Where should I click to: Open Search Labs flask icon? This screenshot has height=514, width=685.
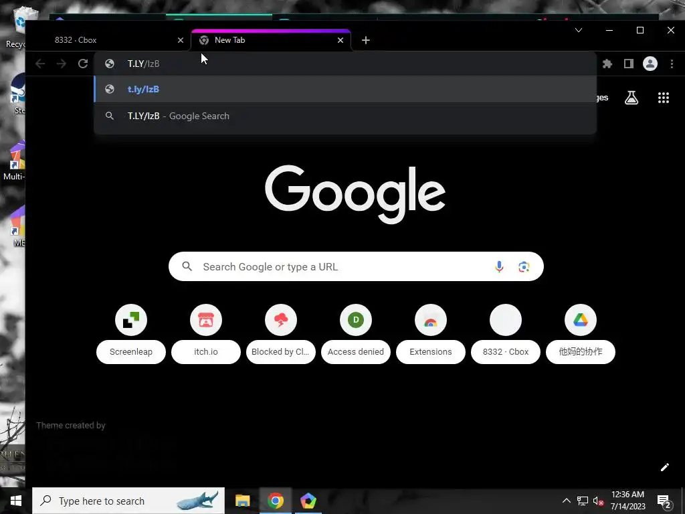[x=631, y=98]
